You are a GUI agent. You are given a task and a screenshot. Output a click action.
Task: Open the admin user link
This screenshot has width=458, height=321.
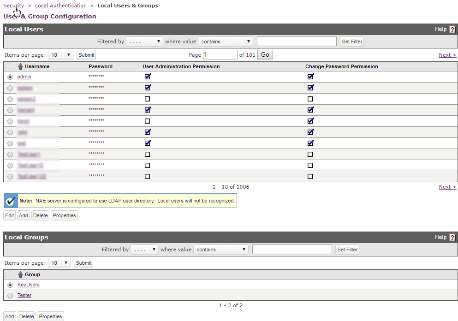click(24, 77)
